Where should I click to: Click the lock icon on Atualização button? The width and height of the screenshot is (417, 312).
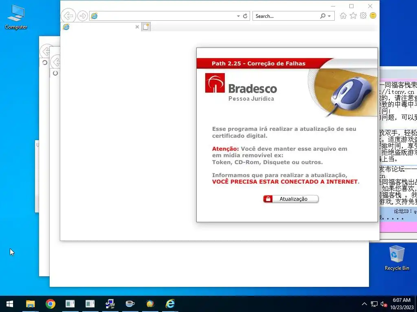coord(268,199)
